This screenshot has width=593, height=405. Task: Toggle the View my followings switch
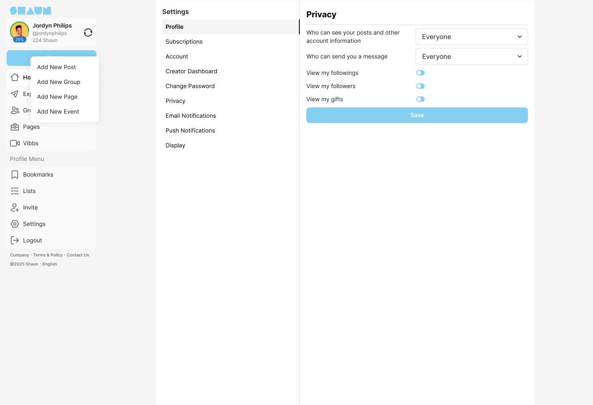point(420,73)
